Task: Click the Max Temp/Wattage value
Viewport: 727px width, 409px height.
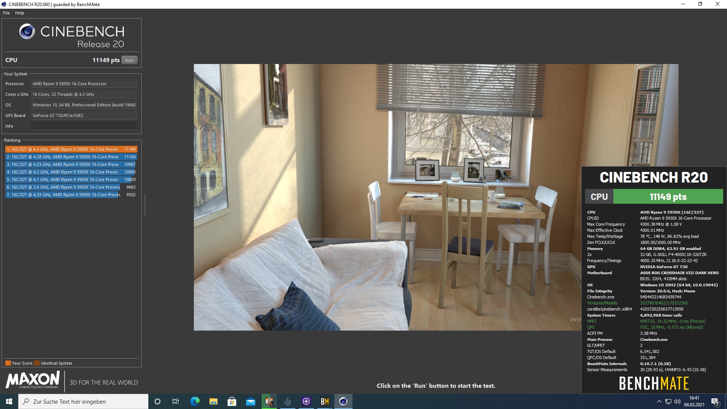Action: tap(669, 236)
